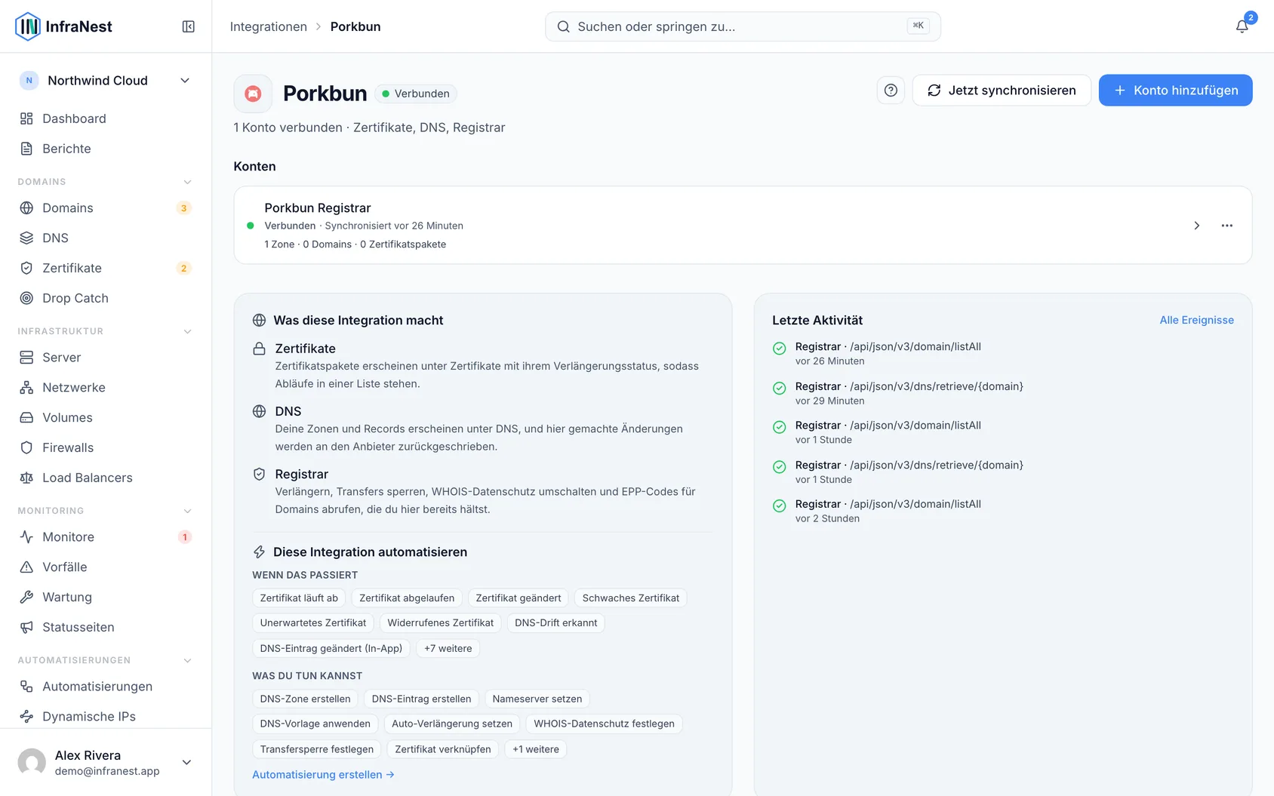1274x796 pixels.
Task: Click the Monitore pulse icon
Action: coord(26,536)
